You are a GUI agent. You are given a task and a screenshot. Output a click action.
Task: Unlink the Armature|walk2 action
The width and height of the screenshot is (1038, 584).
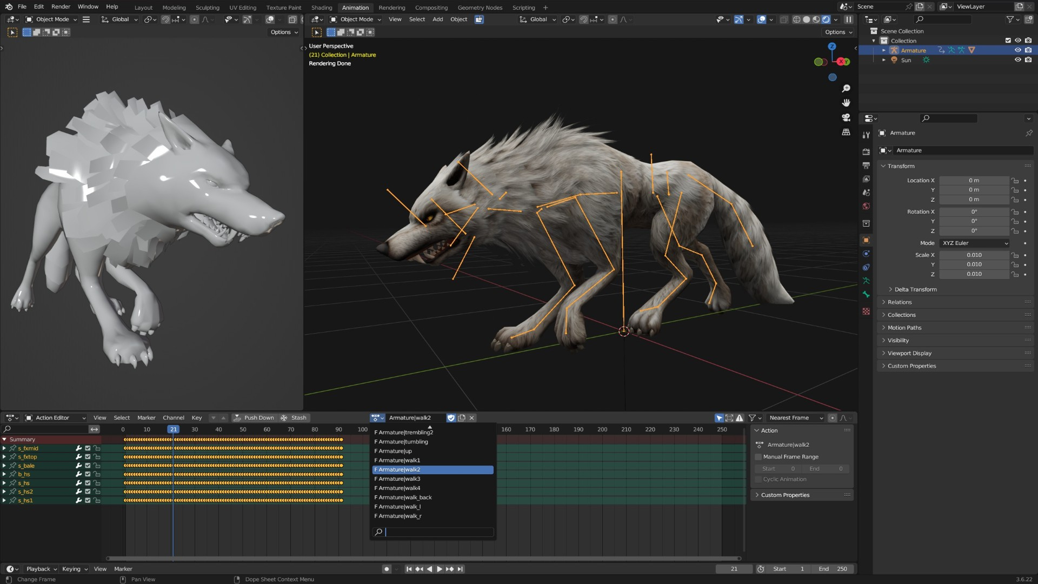click(471, 418)
